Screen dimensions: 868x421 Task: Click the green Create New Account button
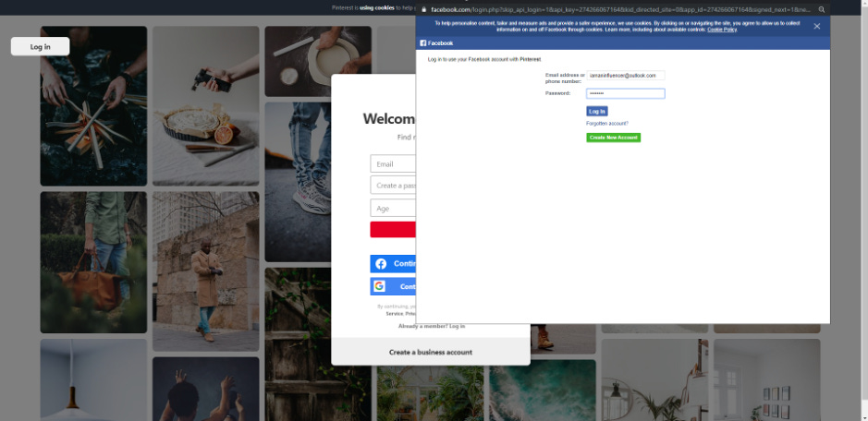(614, 138)
